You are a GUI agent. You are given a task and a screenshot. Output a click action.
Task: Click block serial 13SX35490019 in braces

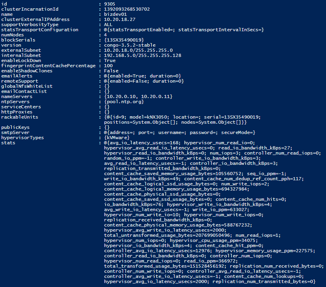tap(124, 40)
